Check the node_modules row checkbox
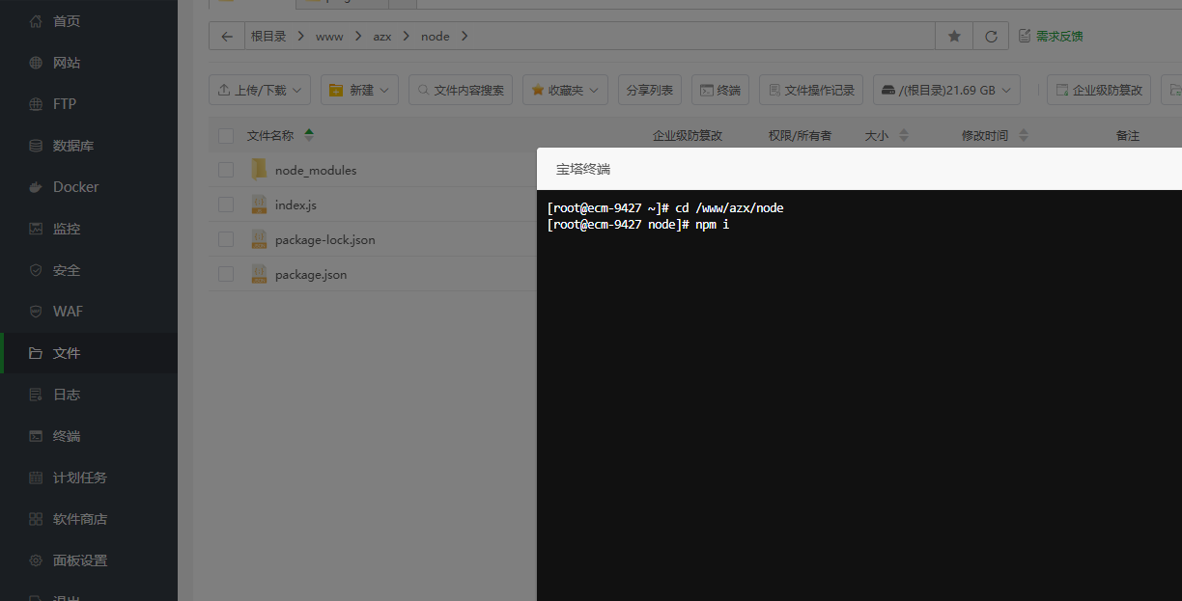The height and width of the screenshot is (601, 1182). [226, 170]
